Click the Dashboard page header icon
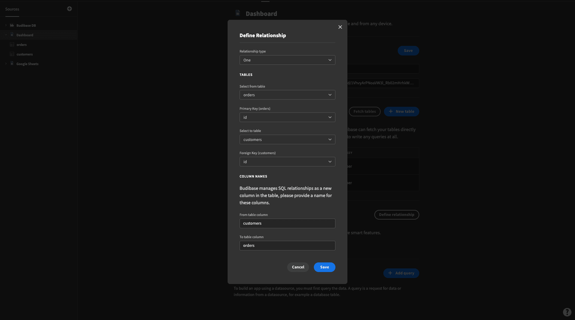Viewport: 575px width, 320px height. (238, 13)
